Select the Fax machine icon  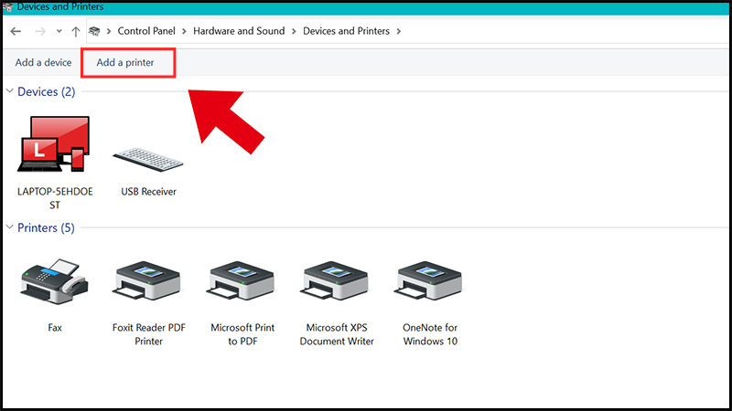[x=55, y=281]
